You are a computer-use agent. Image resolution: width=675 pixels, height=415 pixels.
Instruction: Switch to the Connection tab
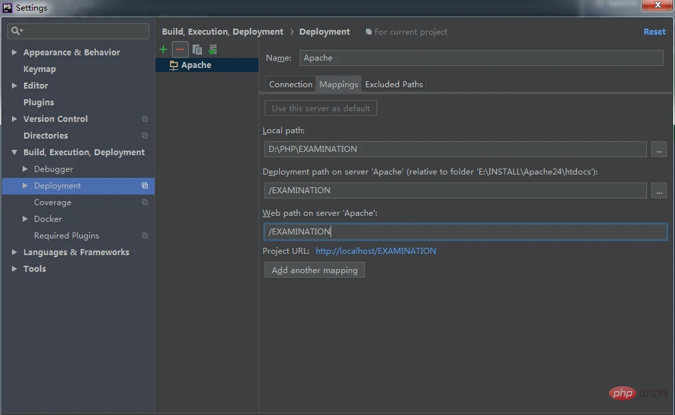(x=291, y=85)
